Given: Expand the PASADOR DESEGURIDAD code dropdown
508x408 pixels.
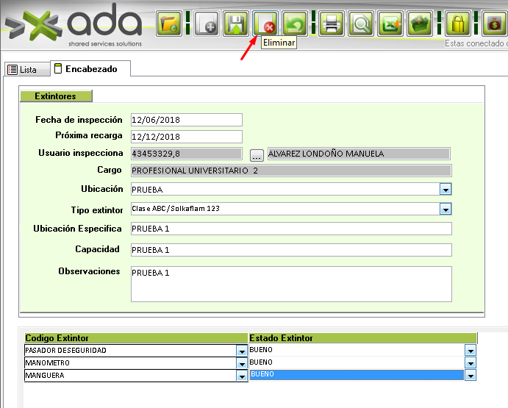Looking at the screenshot, I should pyautogui.click(x=242, y=351).
